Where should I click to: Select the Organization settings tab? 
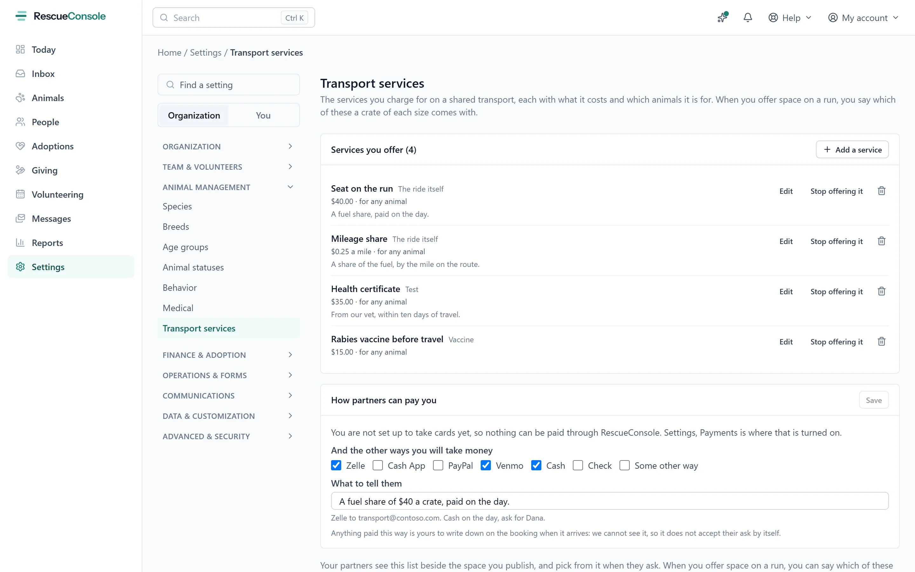194,115
